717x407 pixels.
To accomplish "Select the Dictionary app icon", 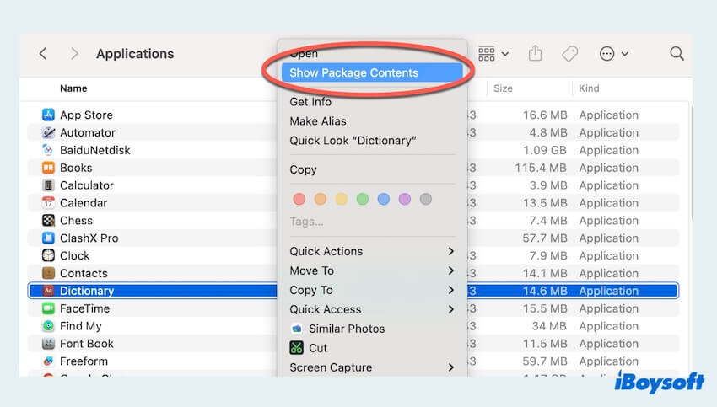I will pos(48,291).
